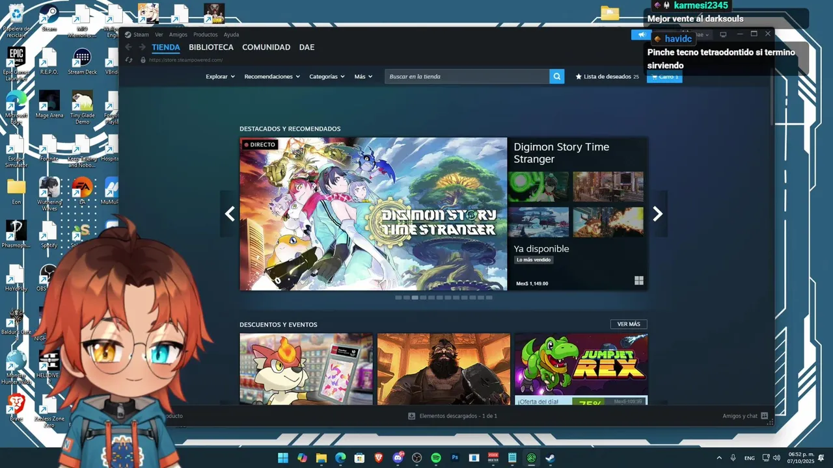Click the padlock icon beside store URL
Image resolution: width=833 pixels, height=468 pixels.
143,60
